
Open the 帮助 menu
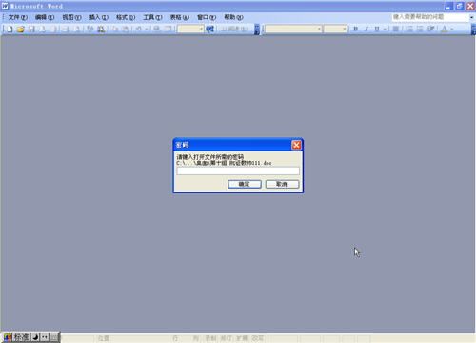tap(234, 17)
